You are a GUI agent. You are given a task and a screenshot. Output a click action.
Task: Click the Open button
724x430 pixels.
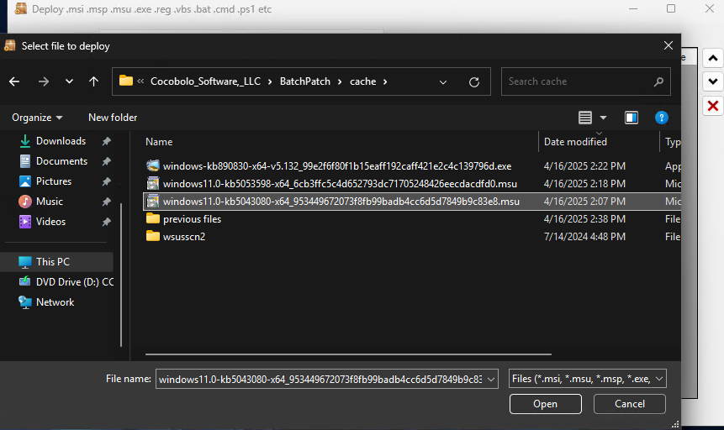pyautogui.click(x=545, y=404)
